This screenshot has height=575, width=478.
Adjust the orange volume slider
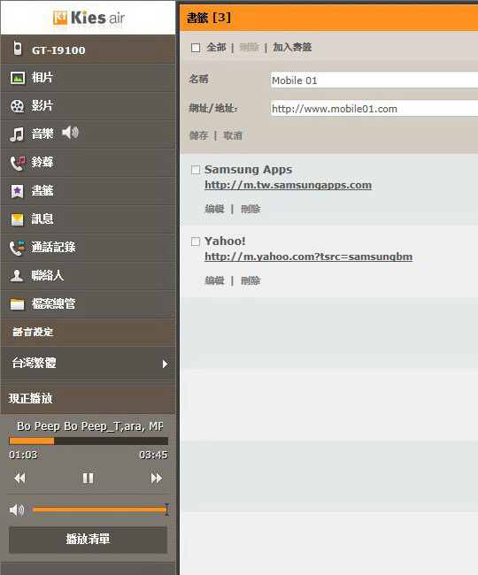click(100, 510)
